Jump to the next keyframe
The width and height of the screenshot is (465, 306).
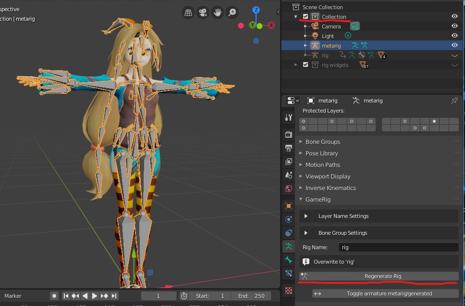coord(104,296)
